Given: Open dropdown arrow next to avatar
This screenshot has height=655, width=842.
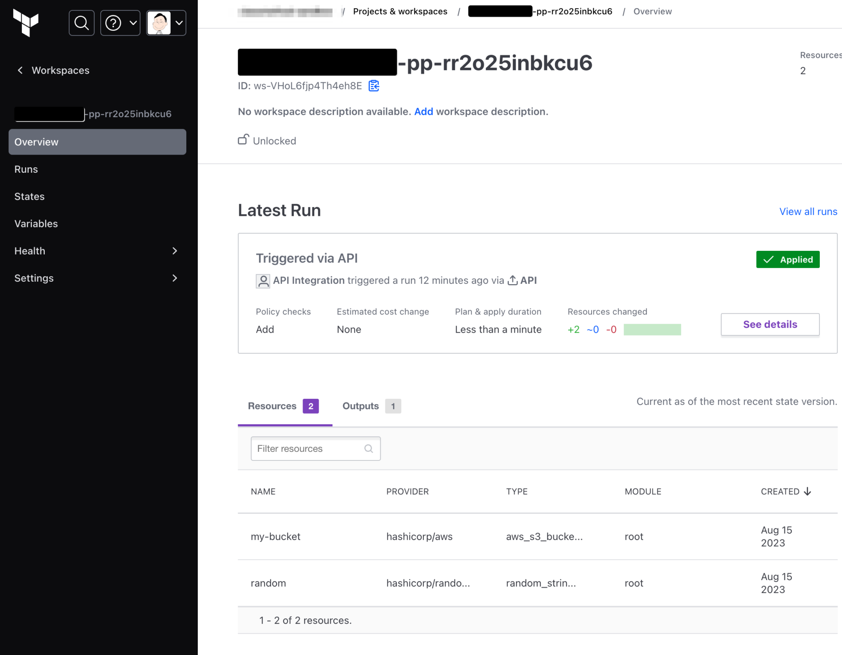Looking at the screenshot, I should 179,23.
